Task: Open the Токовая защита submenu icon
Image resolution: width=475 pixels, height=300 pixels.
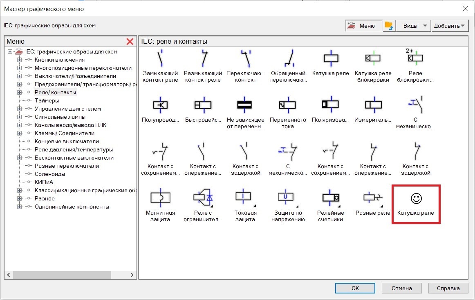Action: coord(245,197)
